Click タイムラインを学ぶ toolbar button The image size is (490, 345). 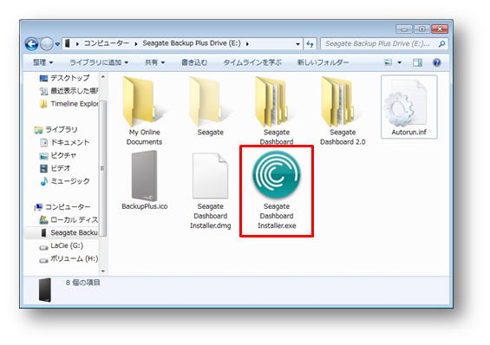252,62
